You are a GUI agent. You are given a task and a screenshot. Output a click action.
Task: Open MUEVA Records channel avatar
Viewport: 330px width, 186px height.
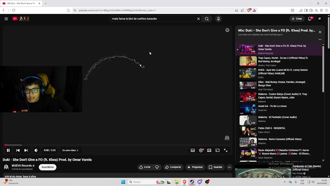click(6, 167)
